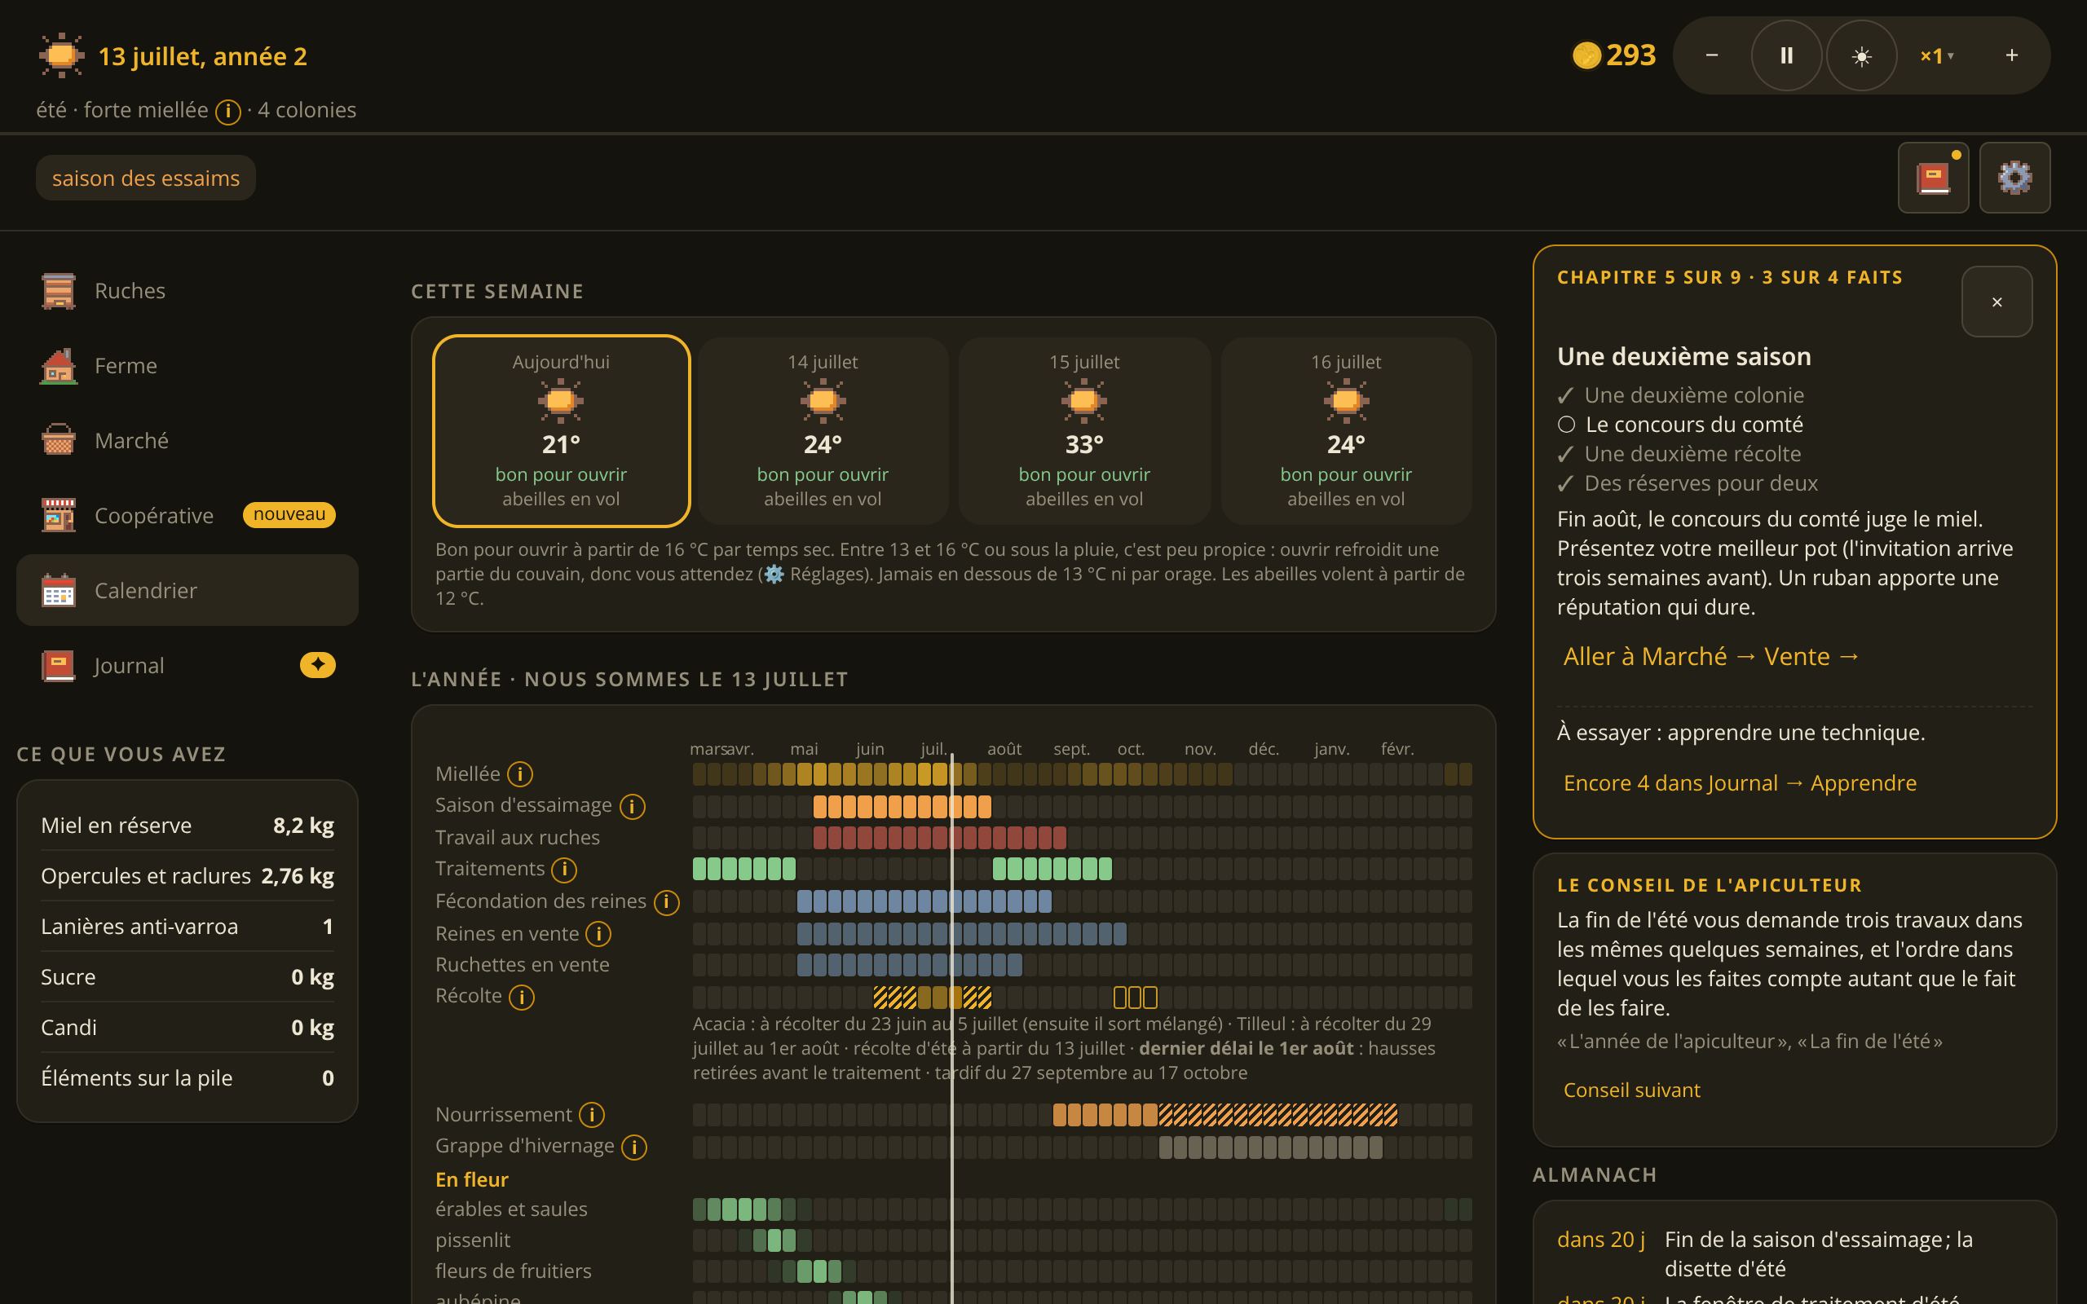The height and width of the screenshot is (1304, 2087).
Task: Select the Calendrier sidebar item
Action: (x=188, y=591)
